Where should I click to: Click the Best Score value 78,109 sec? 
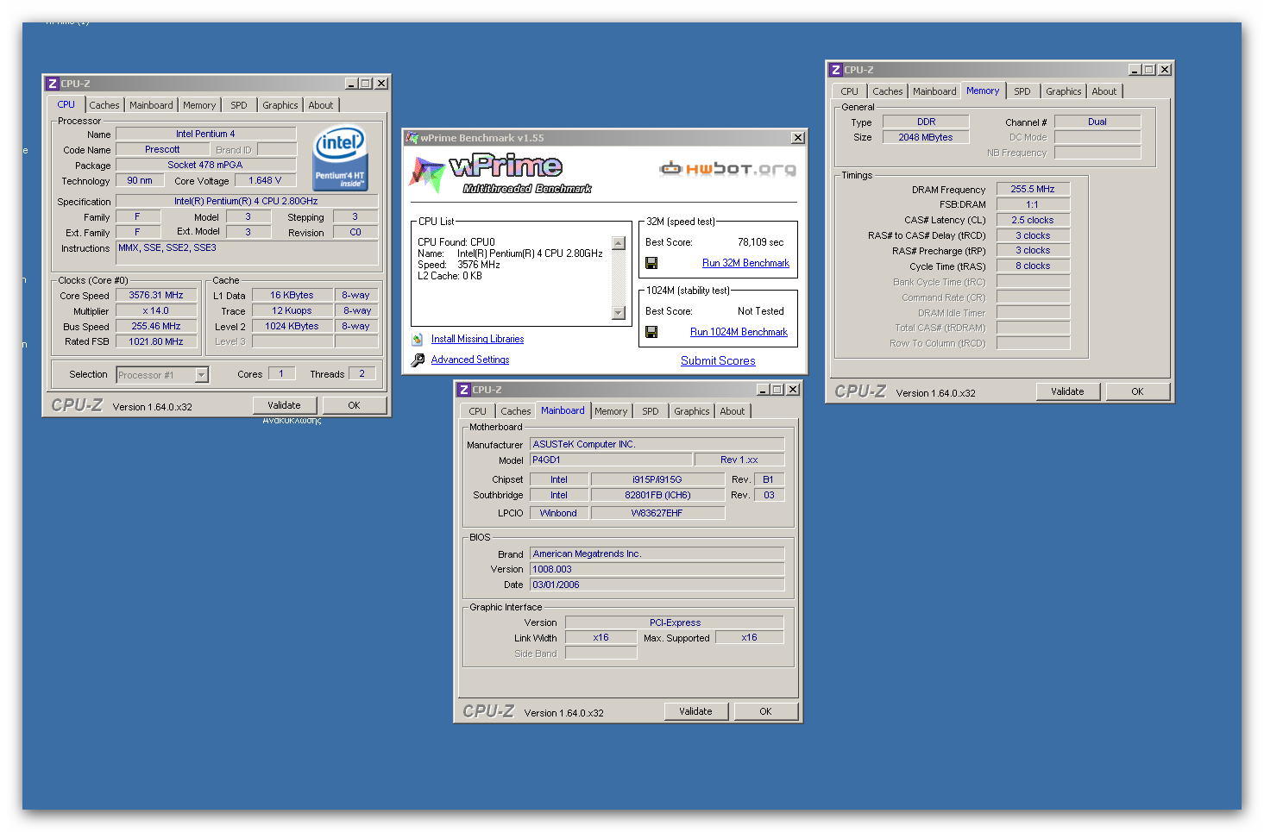760,242
